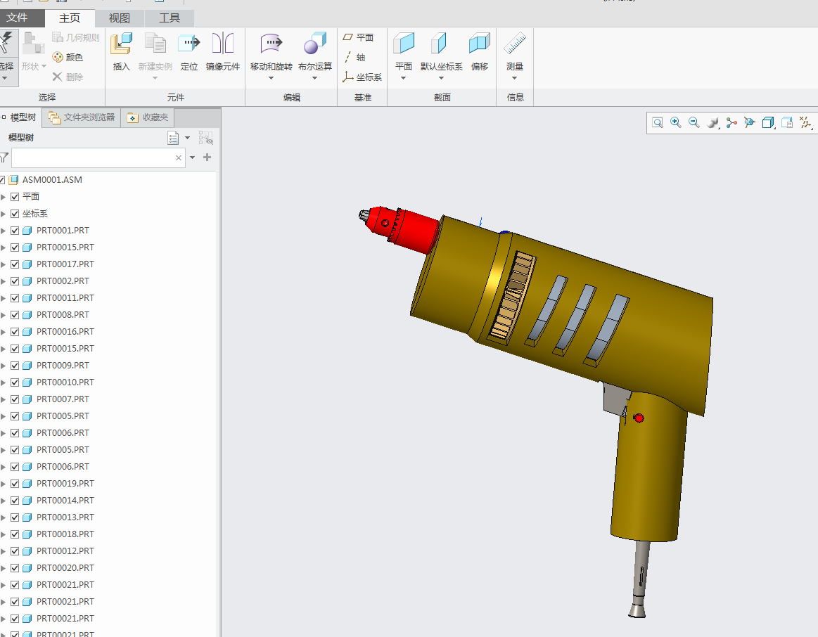The image size is (818, 637).
Task: Select PRT00013.PRT in the model tree
Action: 65,517
